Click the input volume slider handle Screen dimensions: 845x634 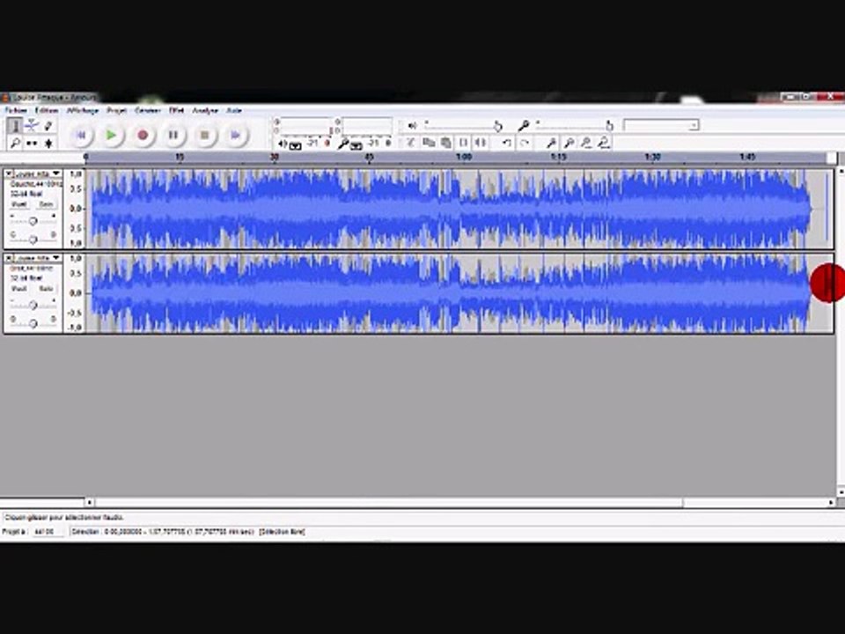609,127
